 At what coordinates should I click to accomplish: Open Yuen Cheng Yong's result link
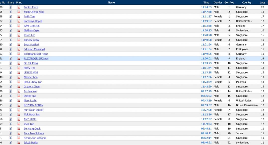click(34, 12)
